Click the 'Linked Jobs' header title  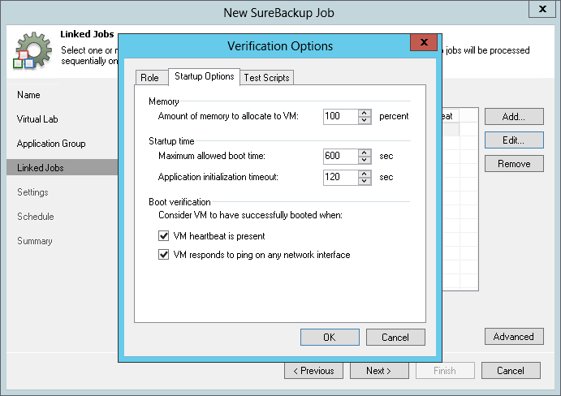87,34
